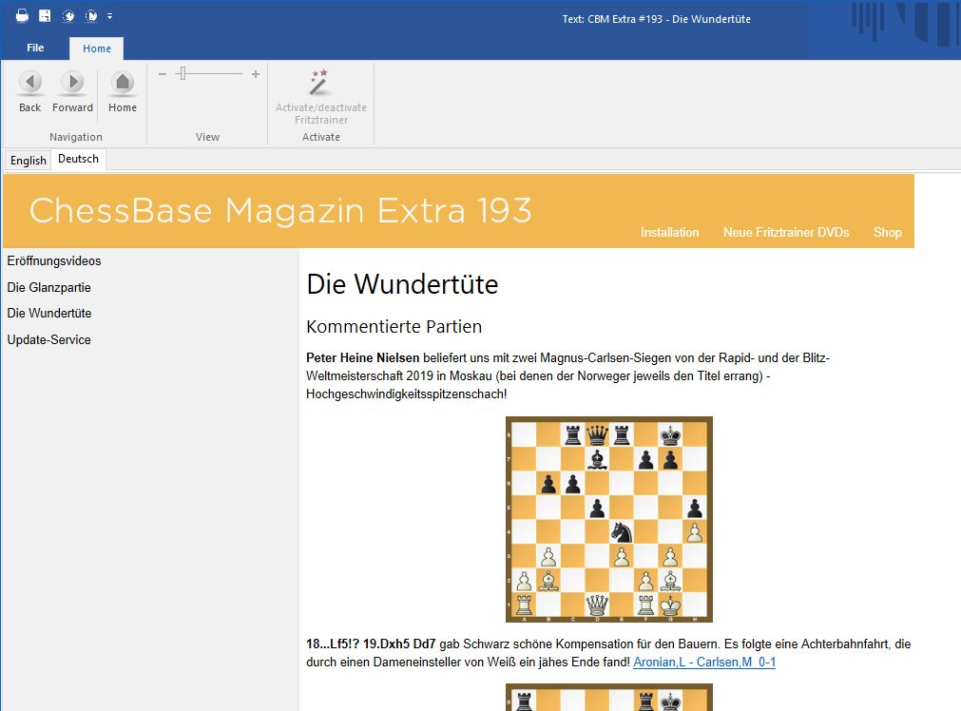
Task: Click the Installation link in banner
Action: tap(669, 233)
